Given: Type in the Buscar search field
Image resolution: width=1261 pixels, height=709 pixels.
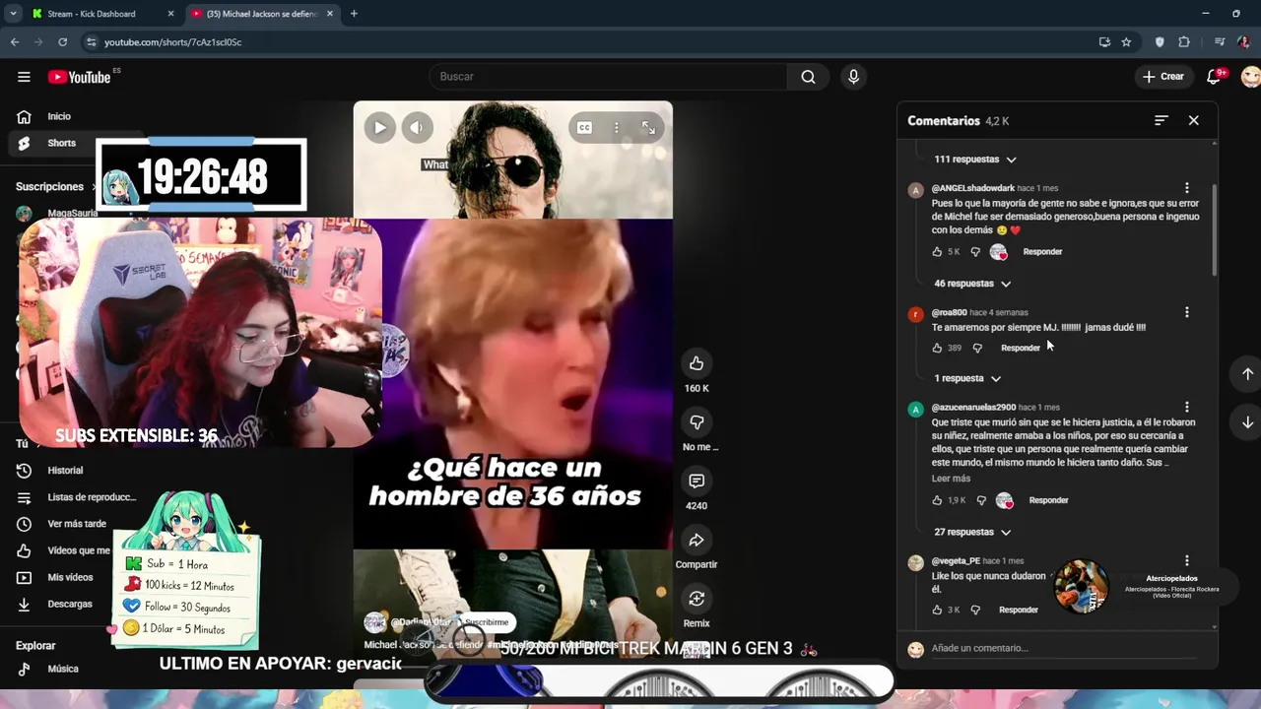Looking at the screenshot, I should pos(608,77).
